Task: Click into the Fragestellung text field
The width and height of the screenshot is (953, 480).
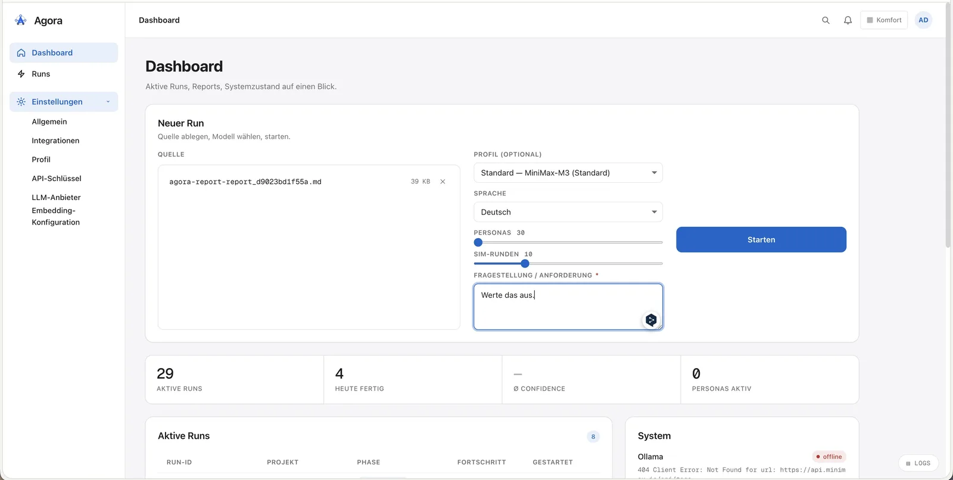Action: coord(568,307)
